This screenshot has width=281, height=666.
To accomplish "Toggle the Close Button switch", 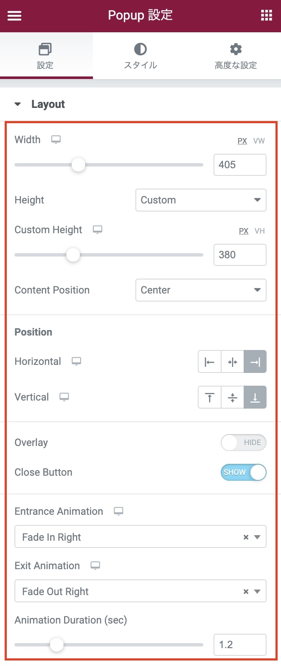I will tap(244, 472).
